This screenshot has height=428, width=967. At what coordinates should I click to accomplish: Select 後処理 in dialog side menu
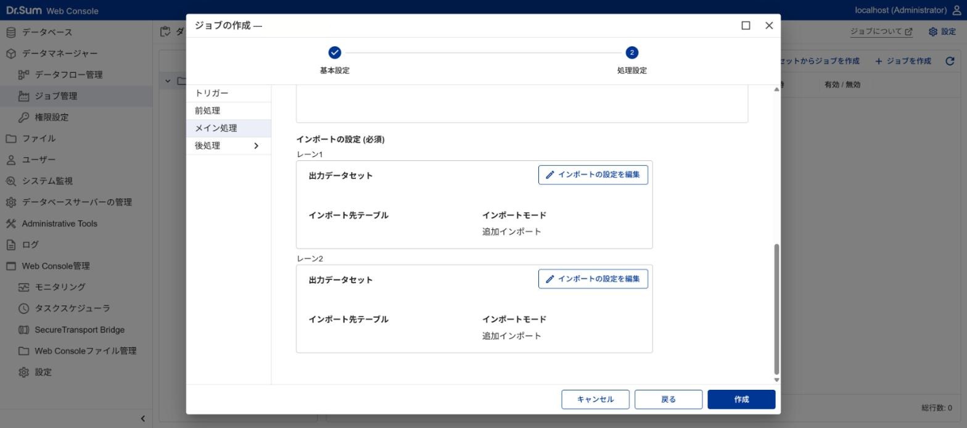point(228,146)
